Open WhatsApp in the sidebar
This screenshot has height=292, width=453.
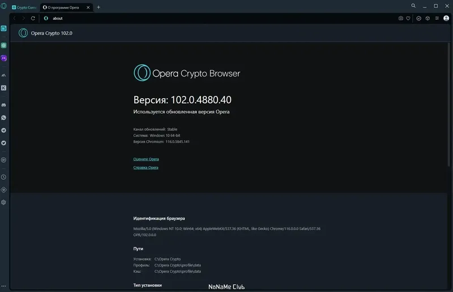pyautogui.click(x=4, y=118)
